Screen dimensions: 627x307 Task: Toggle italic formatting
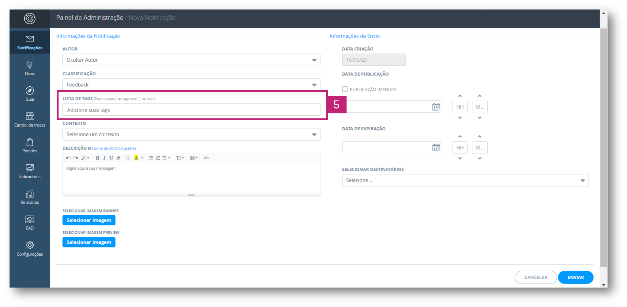(x=104, y=158)
